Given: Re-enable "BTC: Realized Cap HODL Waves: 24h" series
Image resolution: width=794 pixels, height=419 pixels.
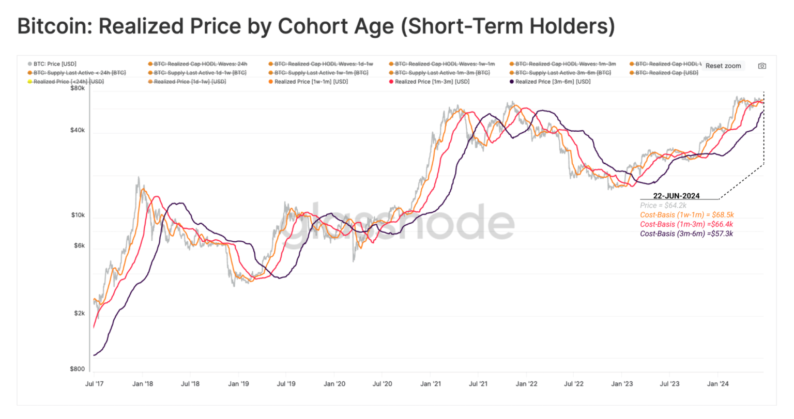Looking at the screenshot, I should tap(198, 64).
